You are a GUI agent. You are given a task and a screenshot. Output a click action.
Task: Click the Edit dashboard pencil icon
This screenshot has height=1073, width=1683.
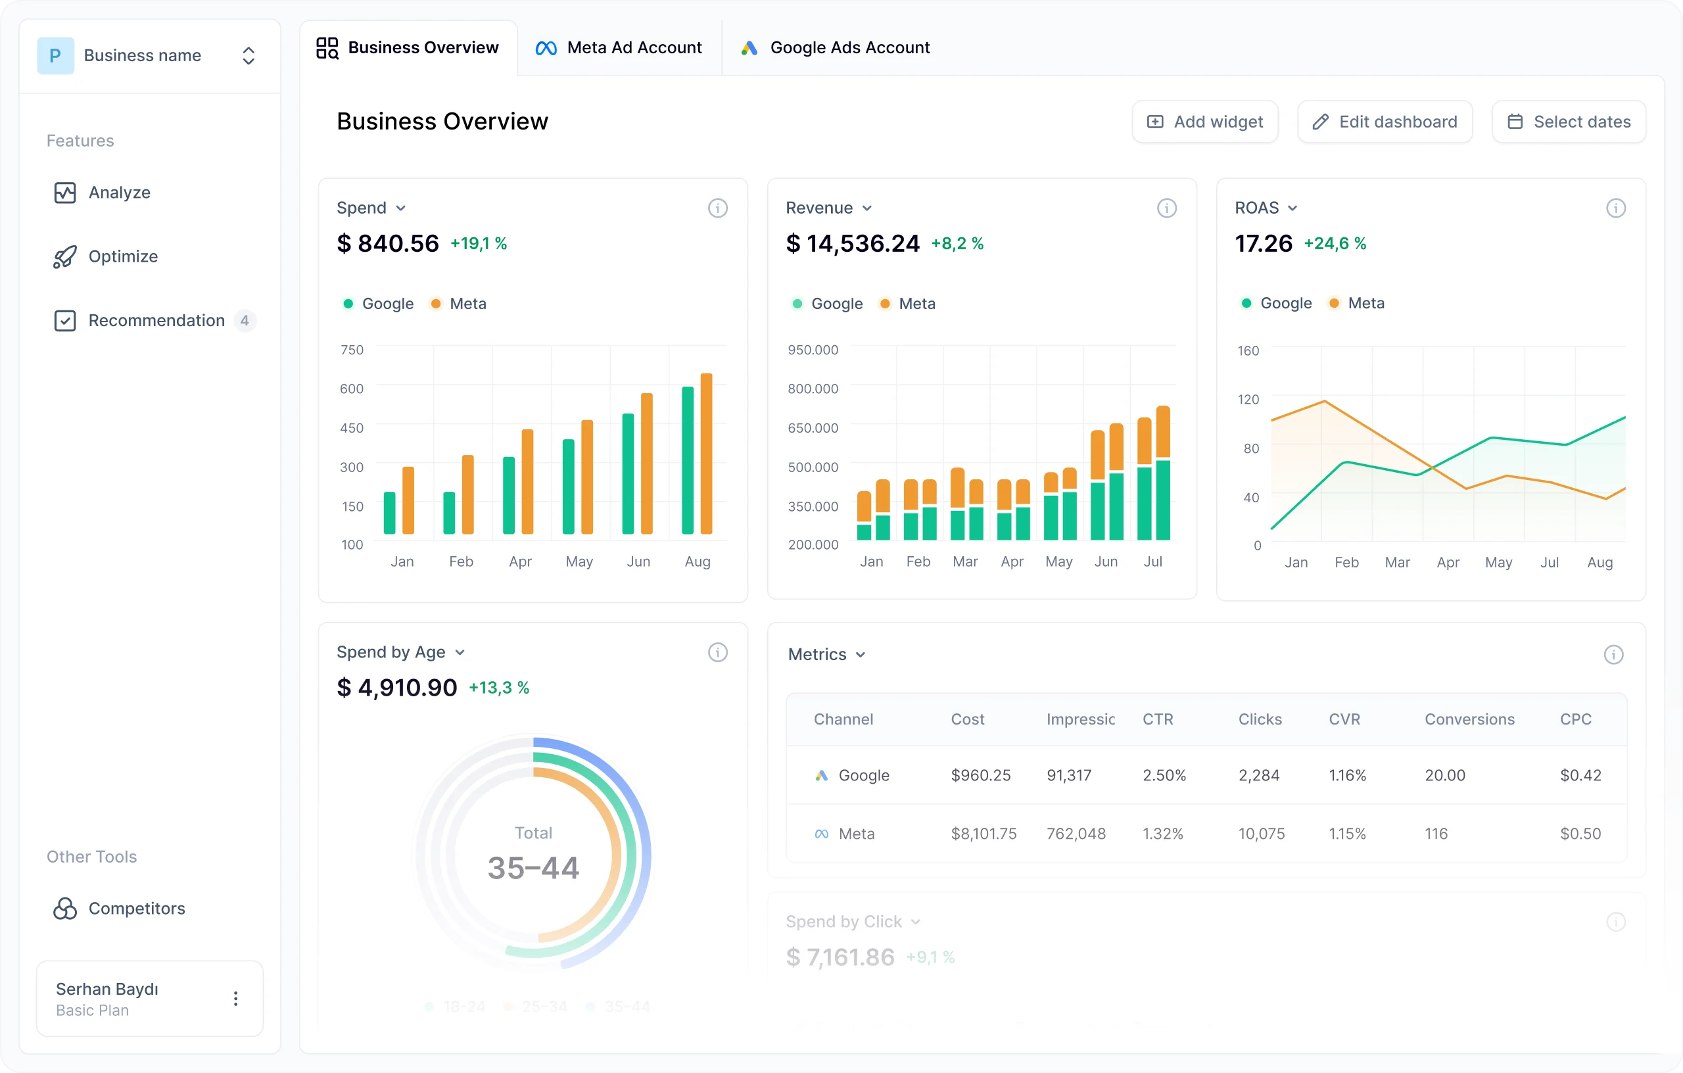(1320, 120)
